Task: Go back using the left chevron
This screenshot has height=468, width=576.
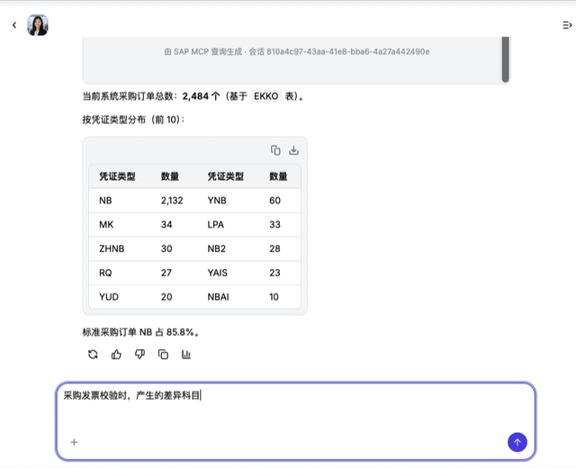Action: [x=14, y=25]
